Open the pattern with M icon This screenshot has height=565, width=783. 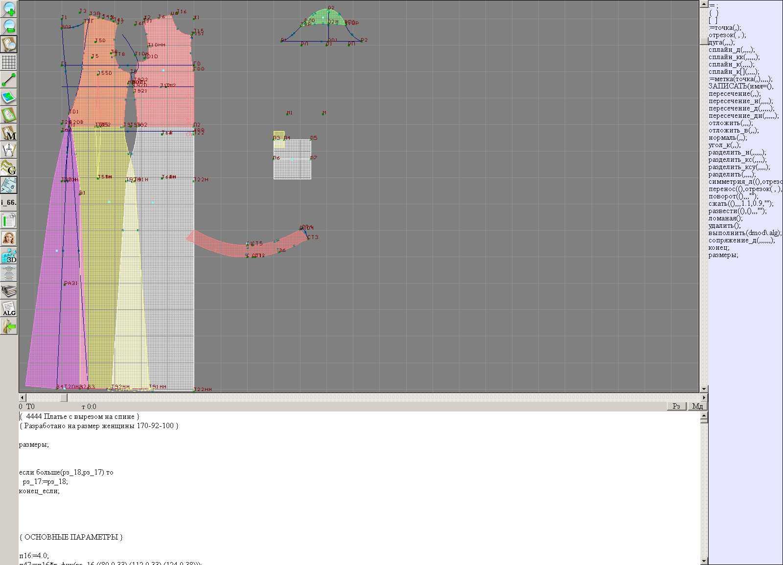click(9, 133)
